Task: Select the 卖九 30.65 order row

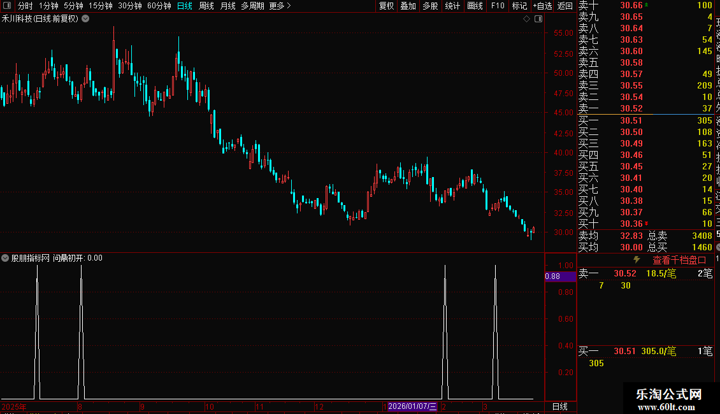Action: (x=645, y=17)
